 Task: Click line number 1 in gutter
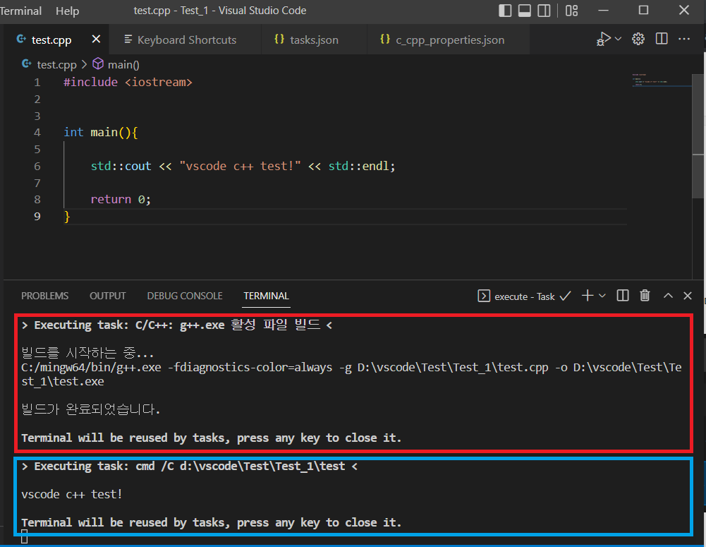pyautogui.click(x=37, y=82)
